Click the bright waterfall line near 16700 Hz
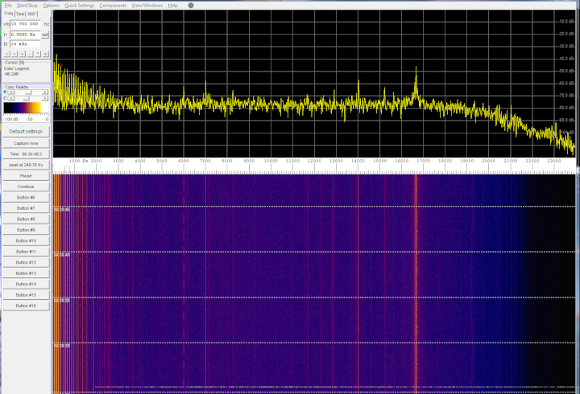Screen dimensions: 580x394 tap(416, 285)
